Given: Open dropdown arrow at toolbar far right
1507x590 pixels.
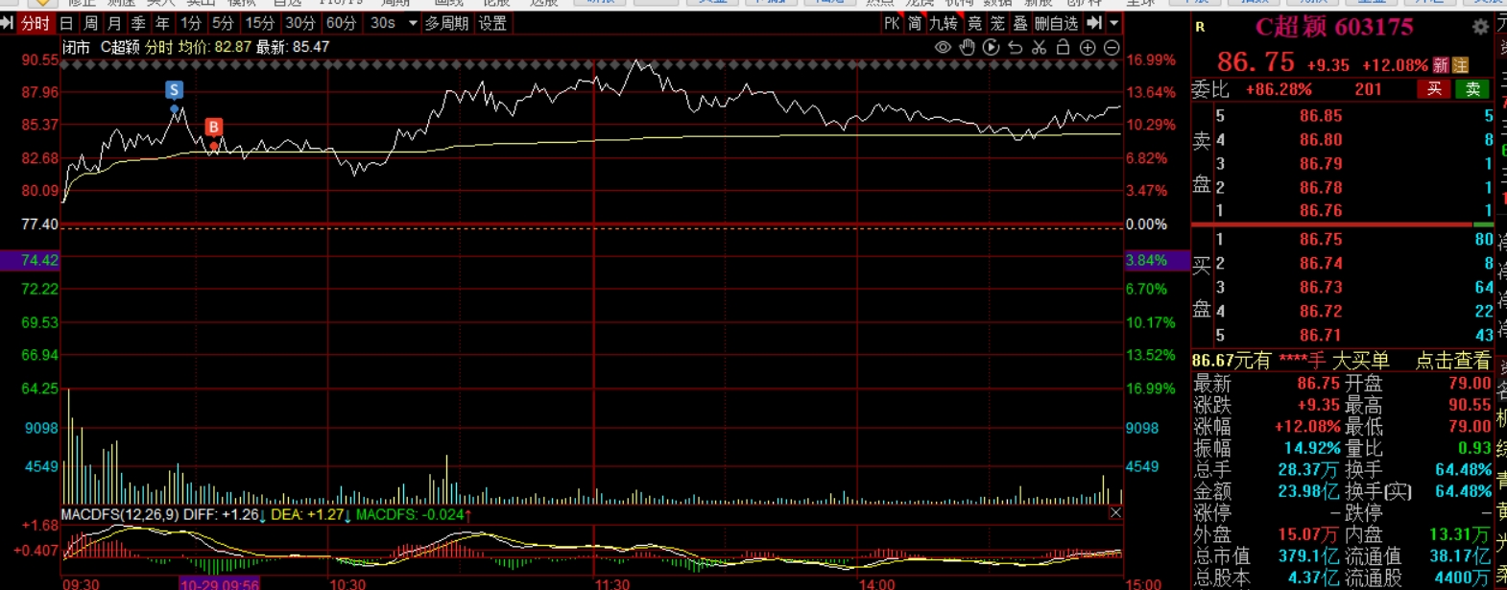Looking at the screenshot, I should 1113,23.
